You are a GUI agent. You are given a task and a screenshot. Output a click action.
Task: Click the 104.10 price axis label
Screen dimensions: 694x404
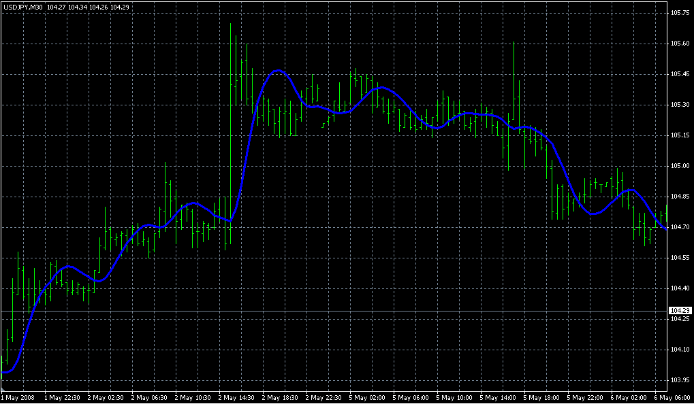tap(680, 350)
